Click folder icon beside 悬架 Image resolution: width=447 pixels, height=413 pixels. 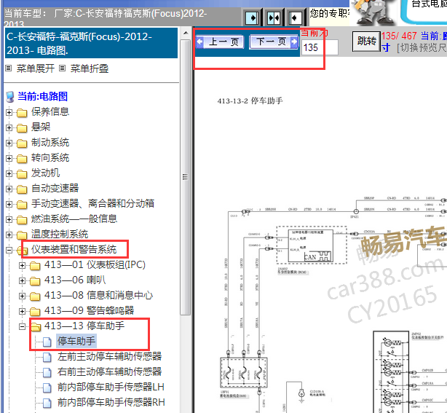(22, 128)
